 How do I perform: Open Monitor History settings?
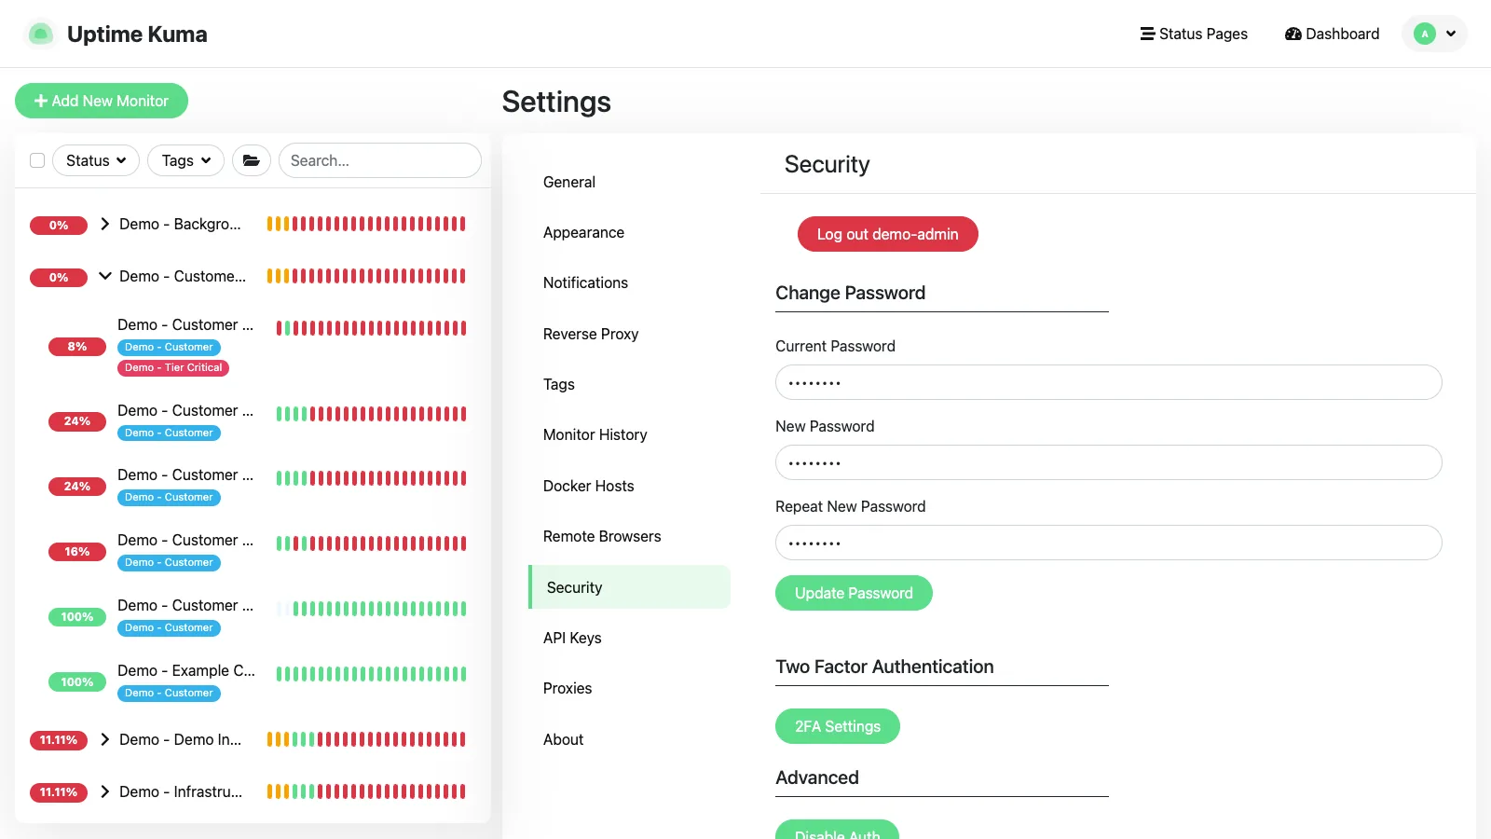click(629, 434)
